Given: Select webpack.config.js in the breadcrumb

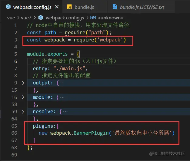Looking at the screenshot, I should (x=65, y=18).
